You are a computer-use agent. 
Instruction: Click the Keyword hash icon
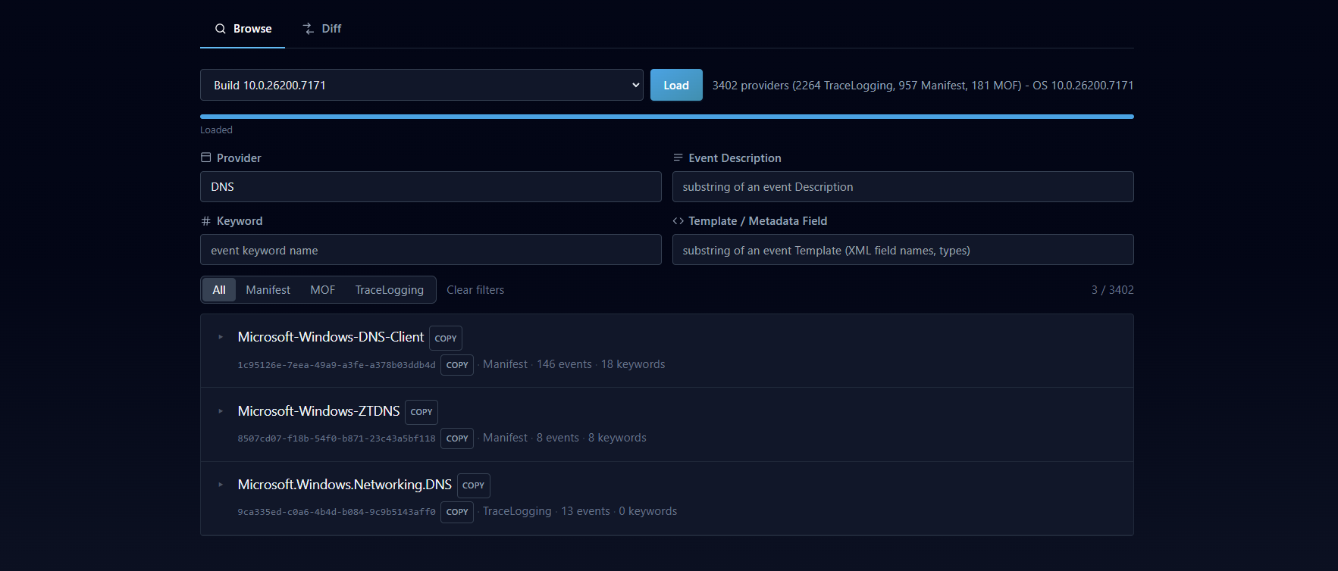click(205, 221)
